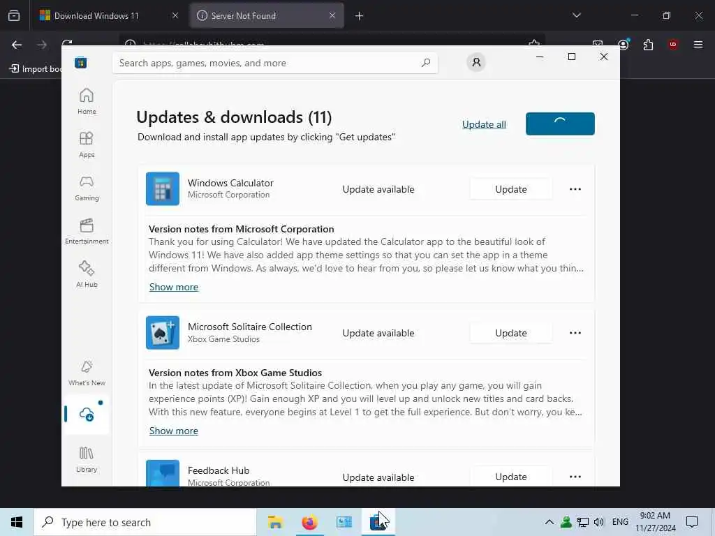Viewport: 715px width, 536px height.
Task: Open Firefox from the taskbar
Action: pyautogui.click(x=309, y=522)
